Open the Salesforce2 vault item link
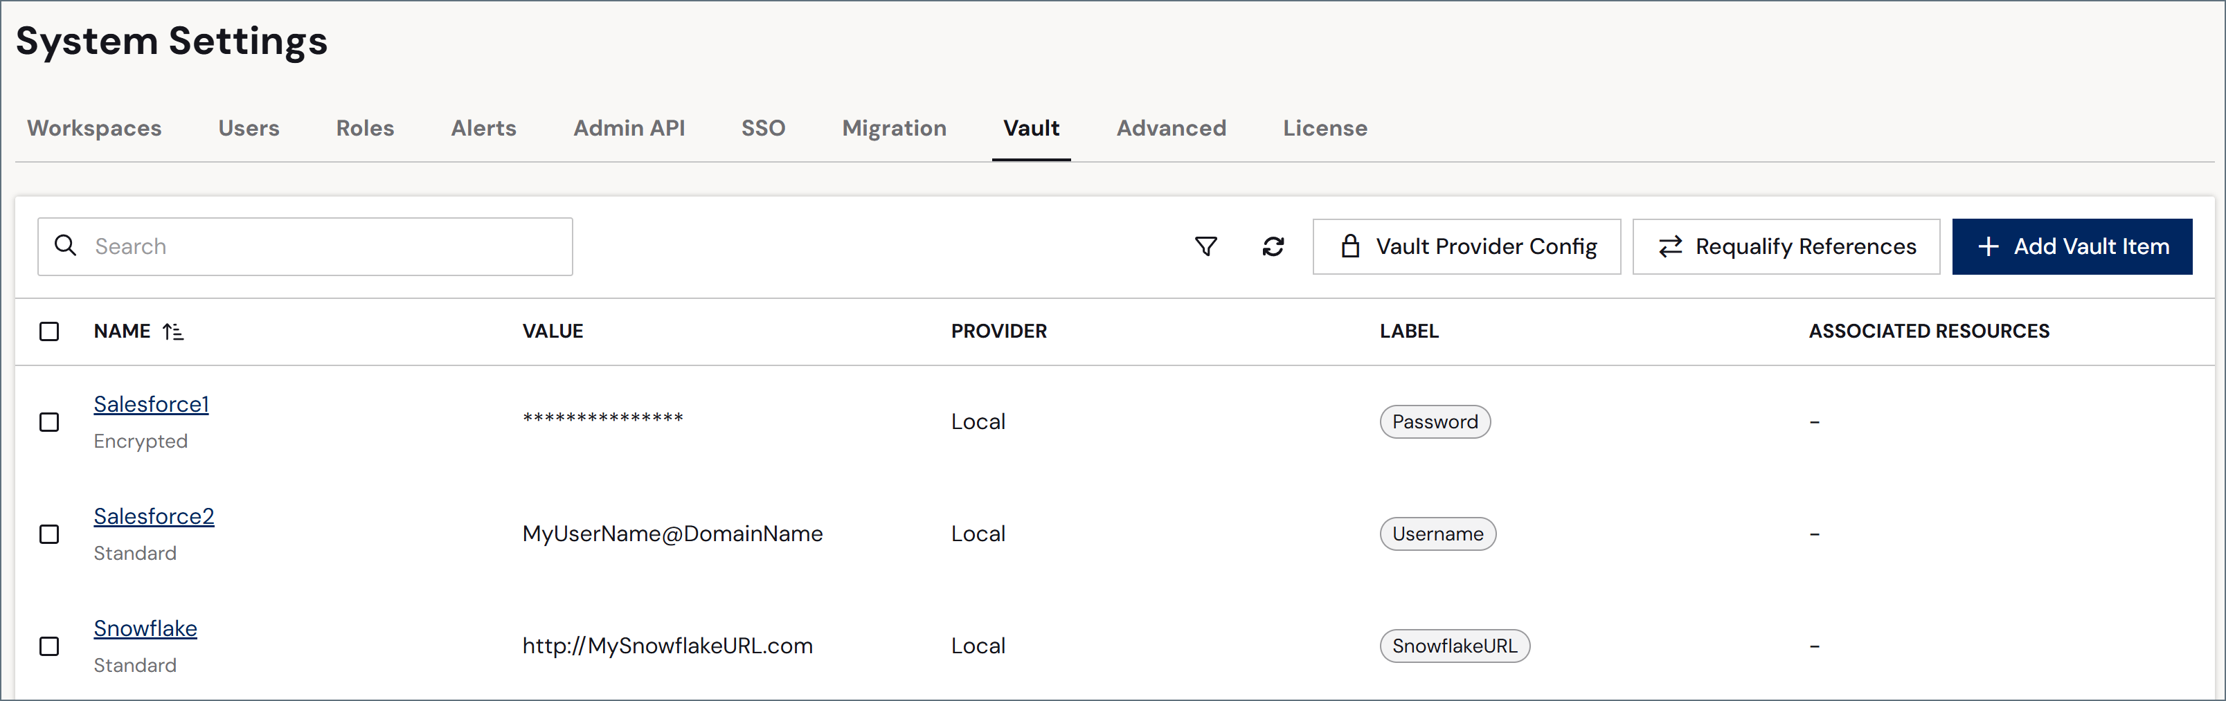 [x=154, y=516]
